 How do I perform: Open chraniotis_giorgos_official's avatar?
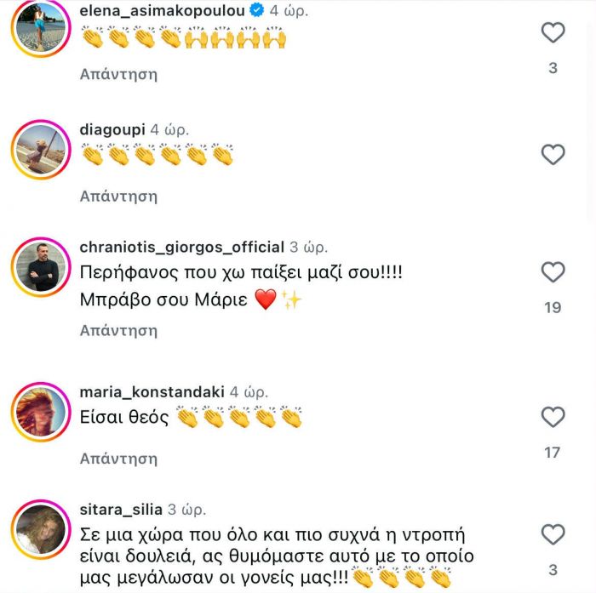click(40, 268)
